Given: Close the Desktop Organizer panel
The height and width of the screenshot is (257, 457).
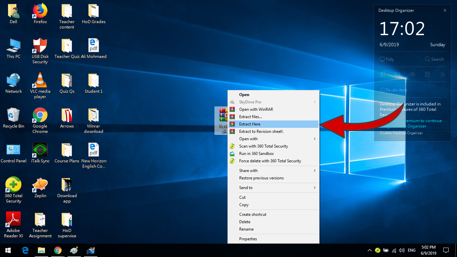Looking at the screenshot, I should pyautogui.click(x=445, y=10).
